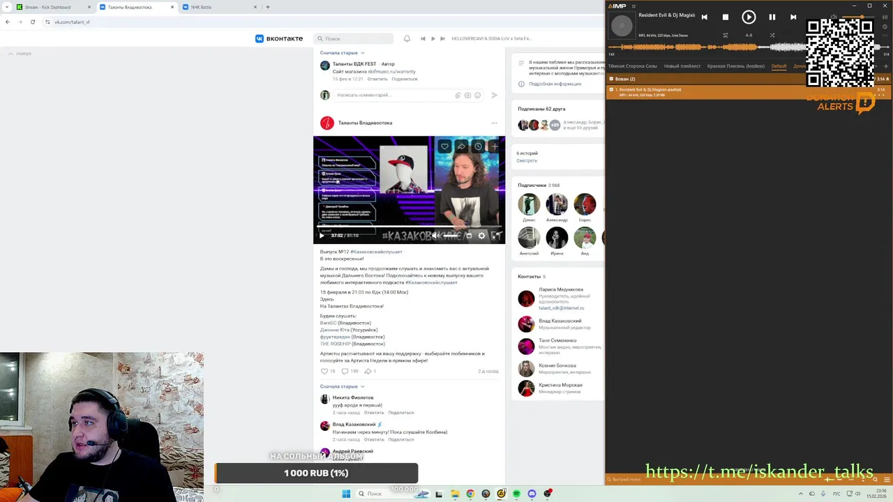
Task: Open Подробная информация link
Action: (x=555, y=84)
